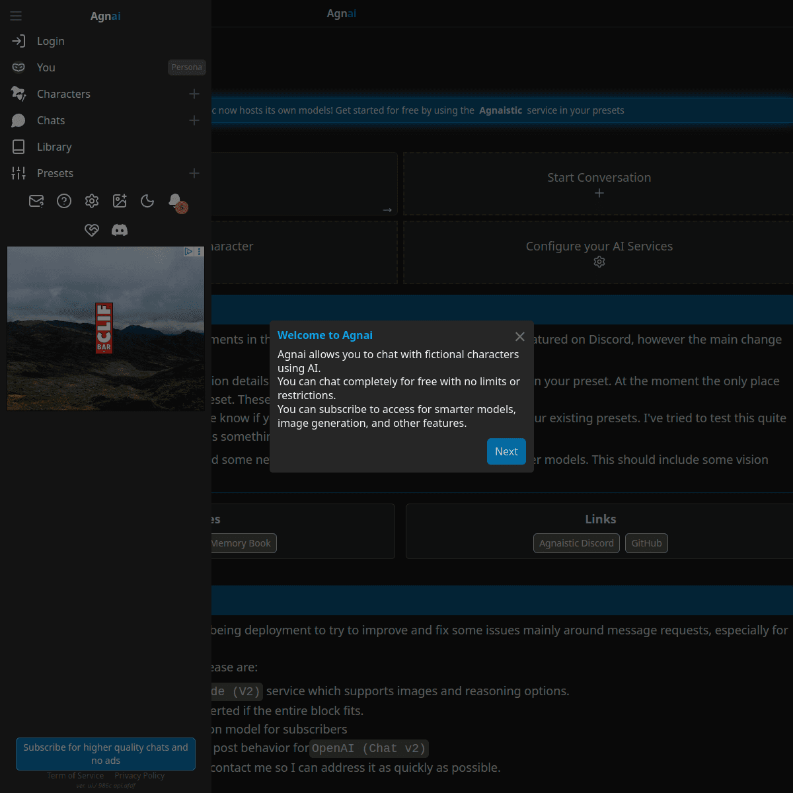Open notifications bell with badge
This screenshot has width=793, height=793.
[x=175, y=201]
